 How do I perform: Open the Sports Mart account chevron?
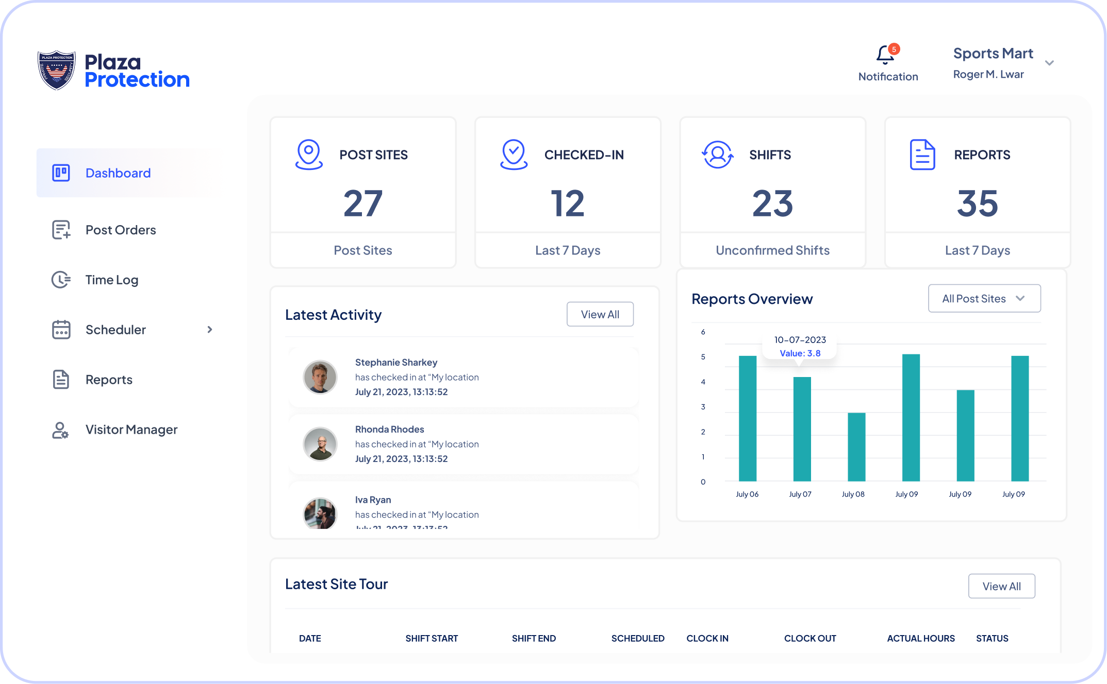point(1049,63)
